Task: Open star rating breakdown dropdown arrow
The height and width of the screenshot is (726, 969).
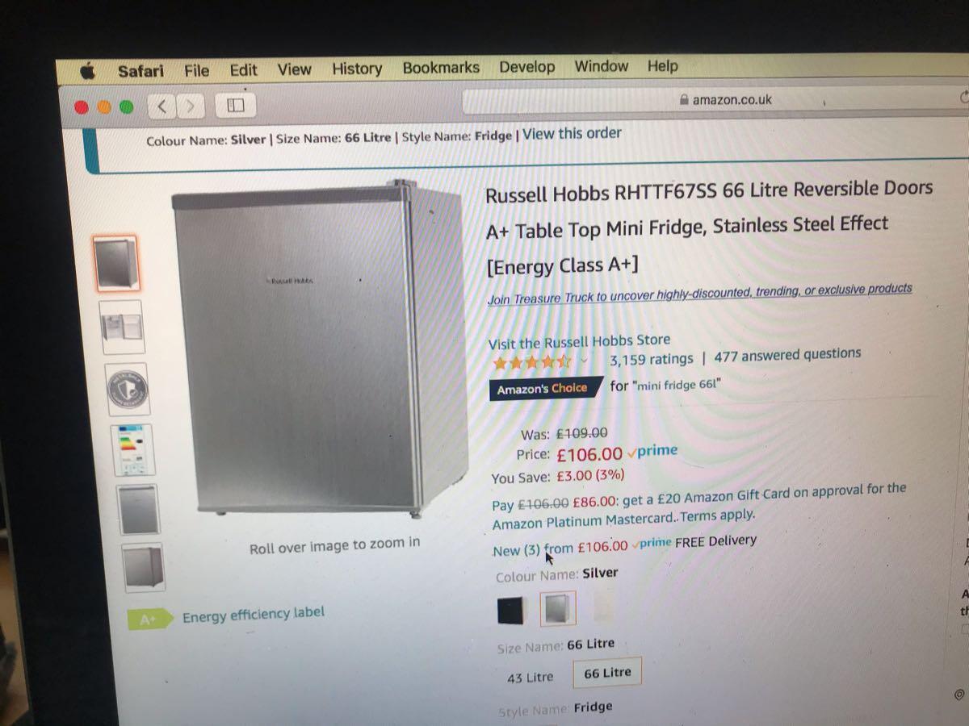Action: click(585, 360)
